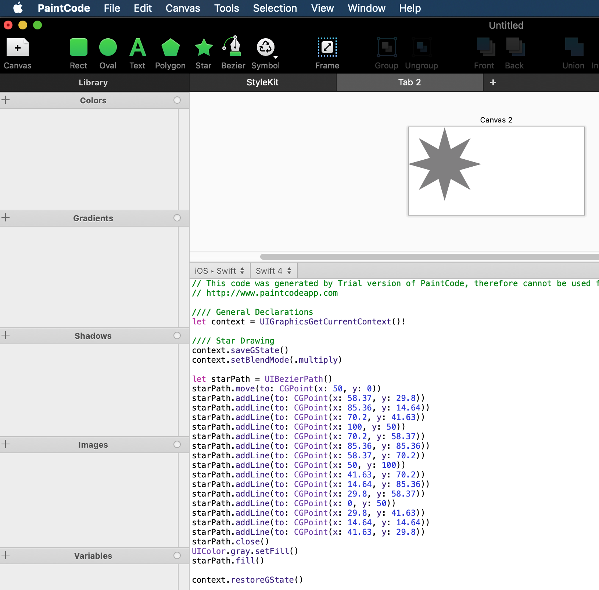599x590 pixels.
Task: Click the horizontal canvas scrollbar
Action: pos(429,256)
